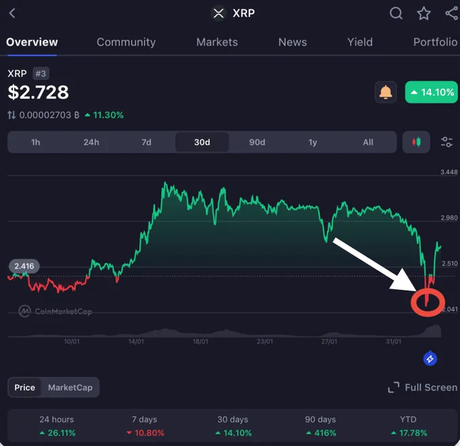The image size is (460, 446).
Task: Tap the 7 days 10.80% stat
Action: [145, 426]
